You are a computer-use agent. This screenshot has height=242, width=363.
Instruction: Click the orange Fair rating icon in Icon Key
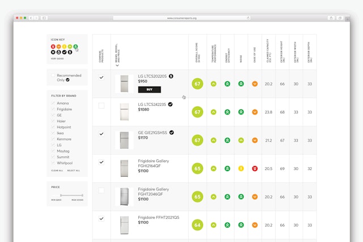(x=58, y=46)
